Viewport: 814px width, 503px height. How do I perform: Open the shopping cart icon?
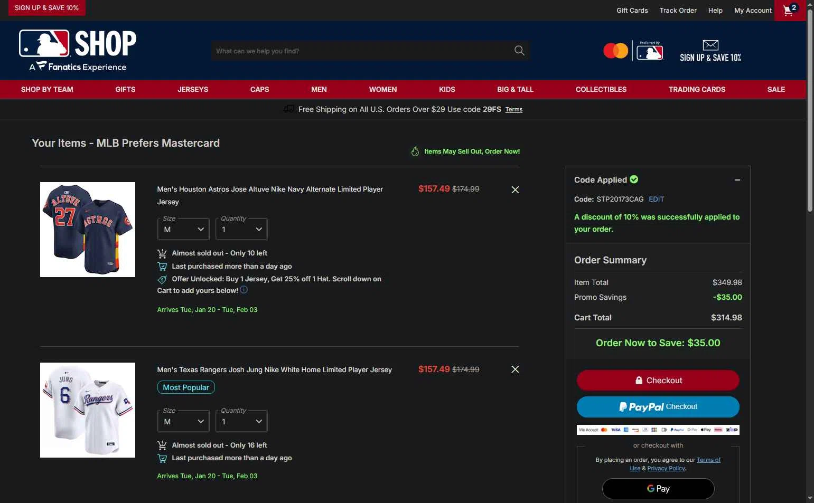790,10
